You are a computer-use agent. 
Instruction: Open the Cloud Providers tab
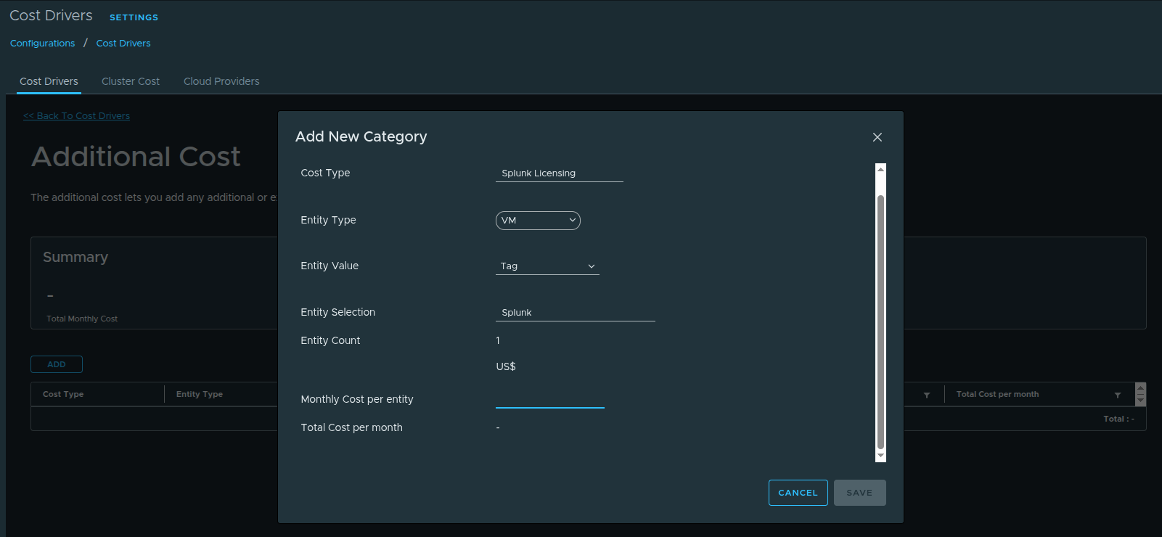[221, 81]
